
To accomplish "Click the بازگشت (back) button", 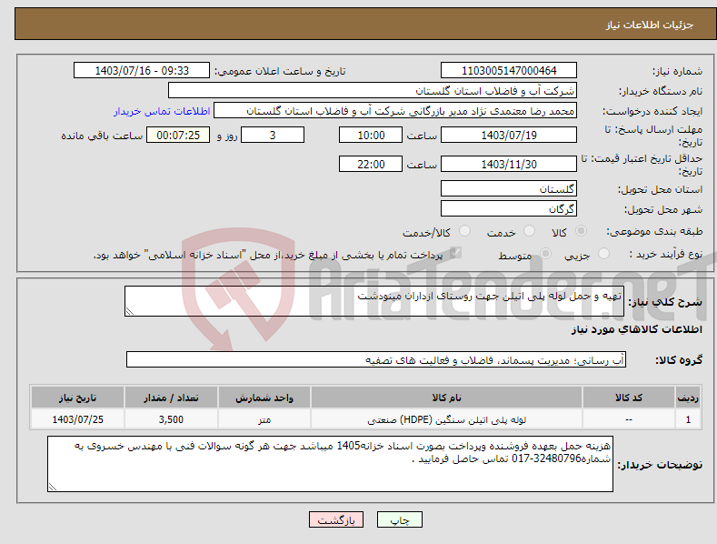I will 336,519.
